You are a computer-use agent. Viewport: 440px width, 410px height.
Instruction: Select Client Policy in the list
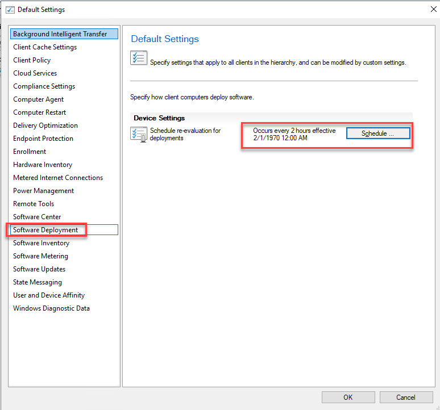(32, 60)
